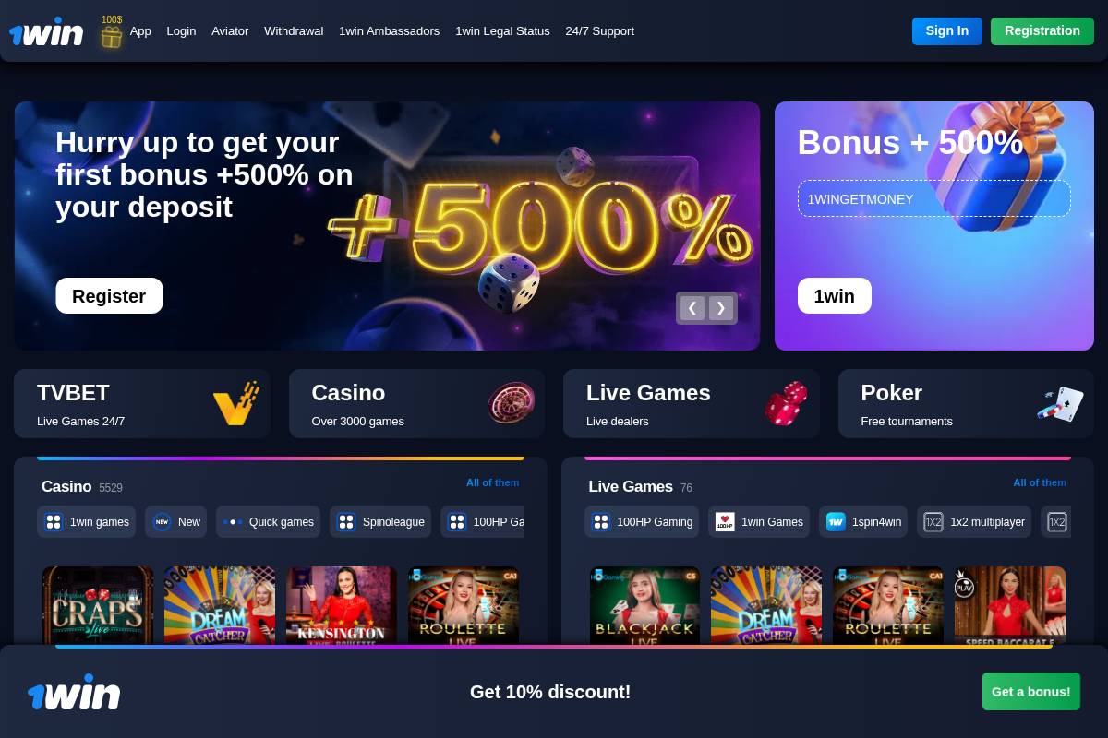
Task: Select the New games filter chip
Action: 175,522
